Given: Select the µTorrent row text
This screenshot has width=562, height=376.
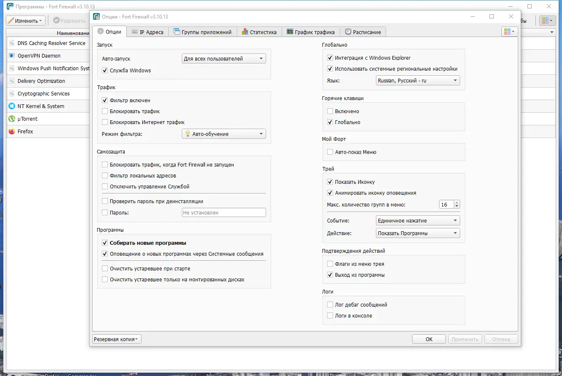Looking at the screenshot, I should [x=27, y=119].
